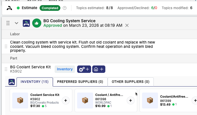Select the Coolant Service Kit box thumbnail
This screenshot has height=115, width=197.
tap(20, 100)
